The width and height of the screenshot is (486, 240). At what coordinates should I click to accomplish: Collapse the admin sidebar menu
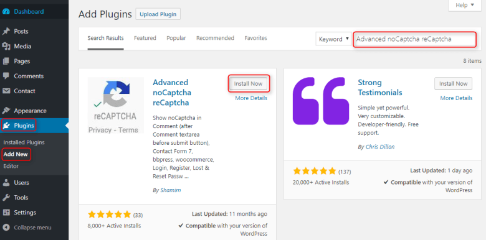click(32, 228)
